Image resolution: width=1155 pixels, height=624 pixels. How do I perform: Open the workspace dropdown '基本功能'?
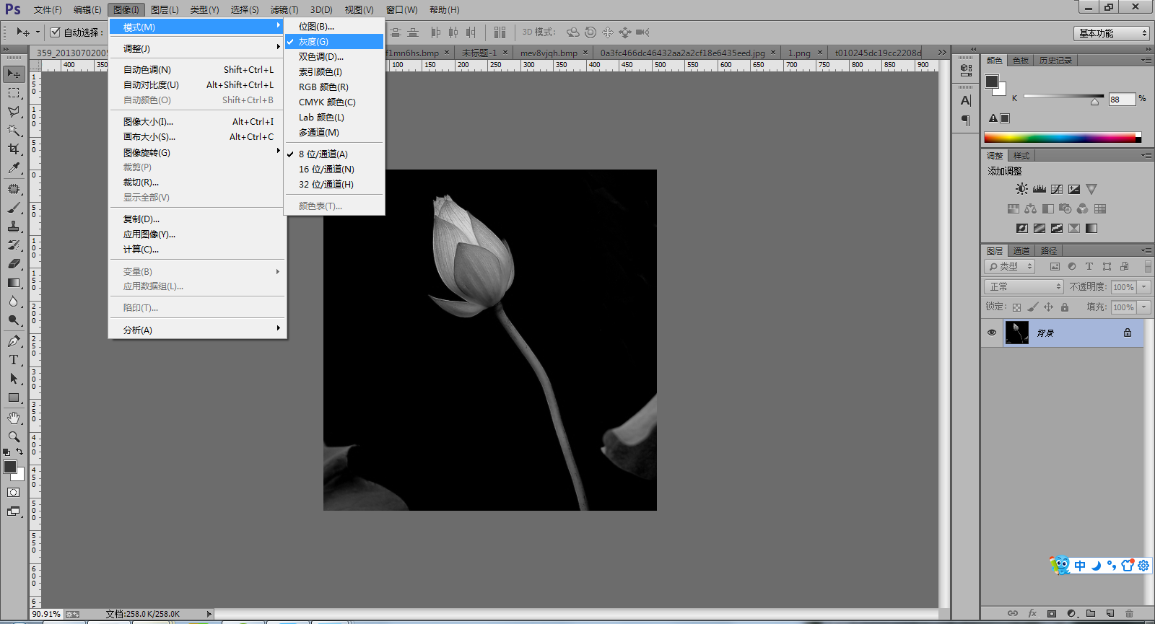tap(1111, 33)
